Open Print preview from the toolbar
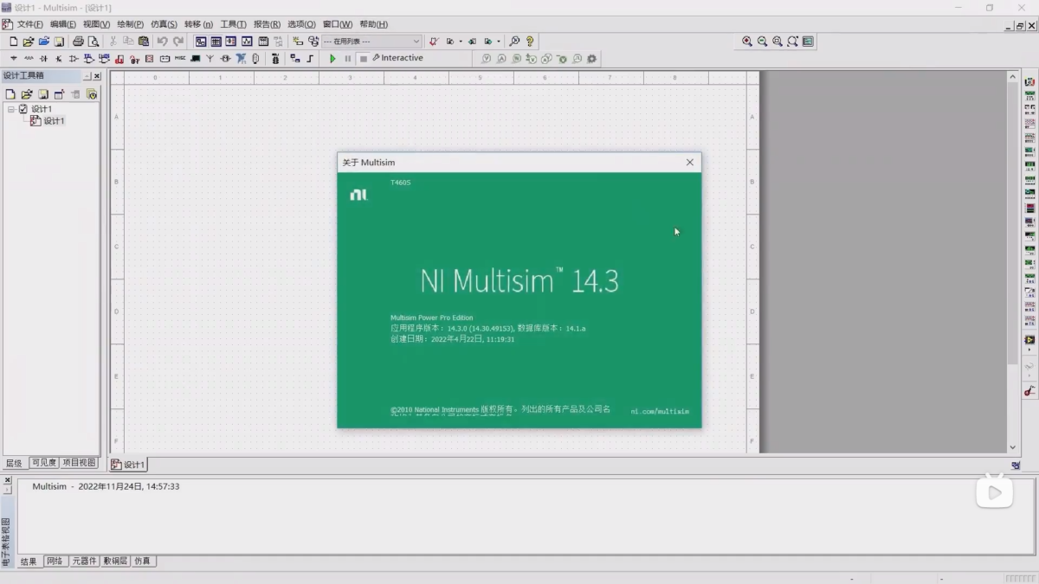This screenshot has width=1039, height=584. tap(94, 42)
